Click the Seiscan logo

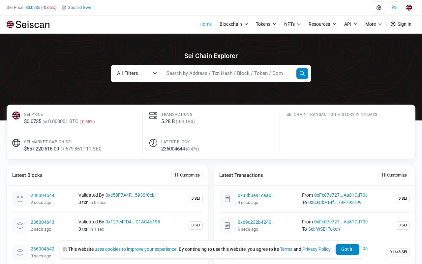pyautogui.click(x=28, y=24)
